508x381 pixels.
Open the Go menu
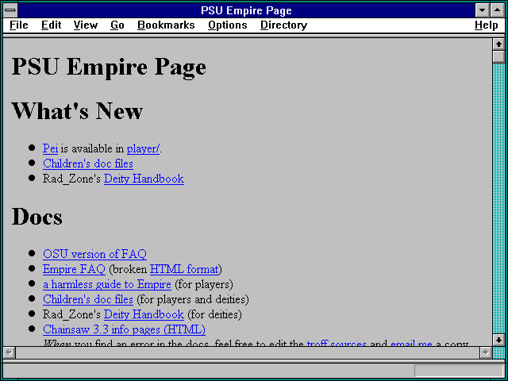click(x=117, y=25)
